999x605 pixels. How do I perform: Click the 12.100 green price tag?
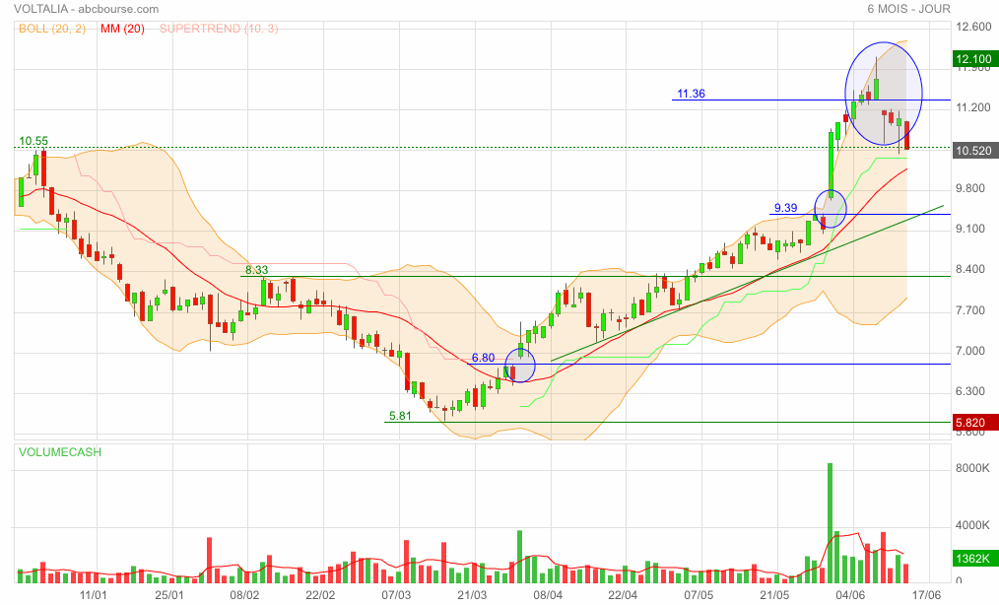974,59
